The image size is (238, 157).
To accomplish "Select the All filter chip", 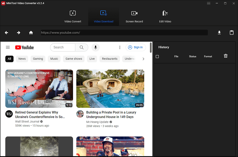I will (x=9, y=59).
